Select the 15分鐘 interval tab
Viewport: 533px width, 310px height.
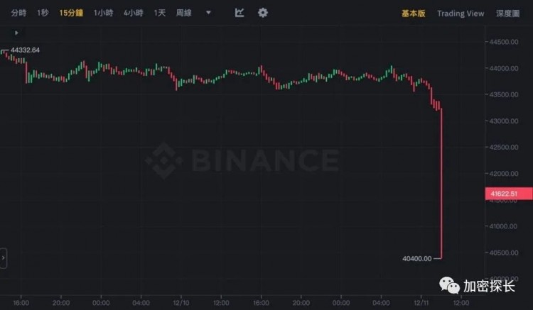[x=71, y=13]
